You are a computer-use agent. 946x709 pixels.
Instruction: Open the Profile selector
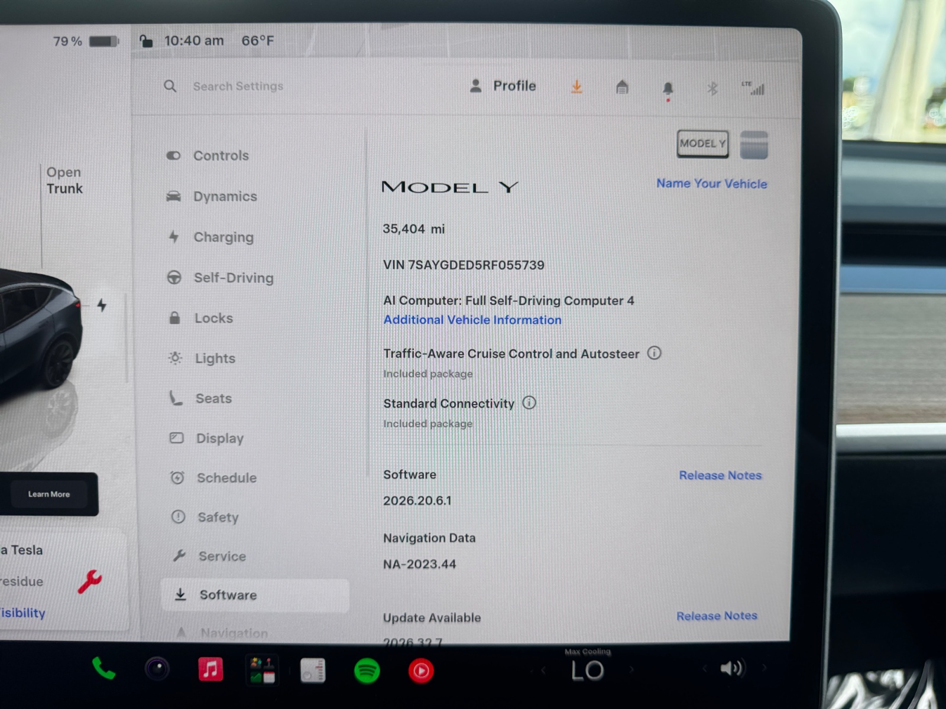coord(503,86)
